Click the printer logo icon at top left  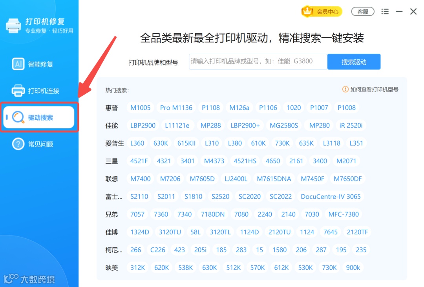tap(13, 26)
